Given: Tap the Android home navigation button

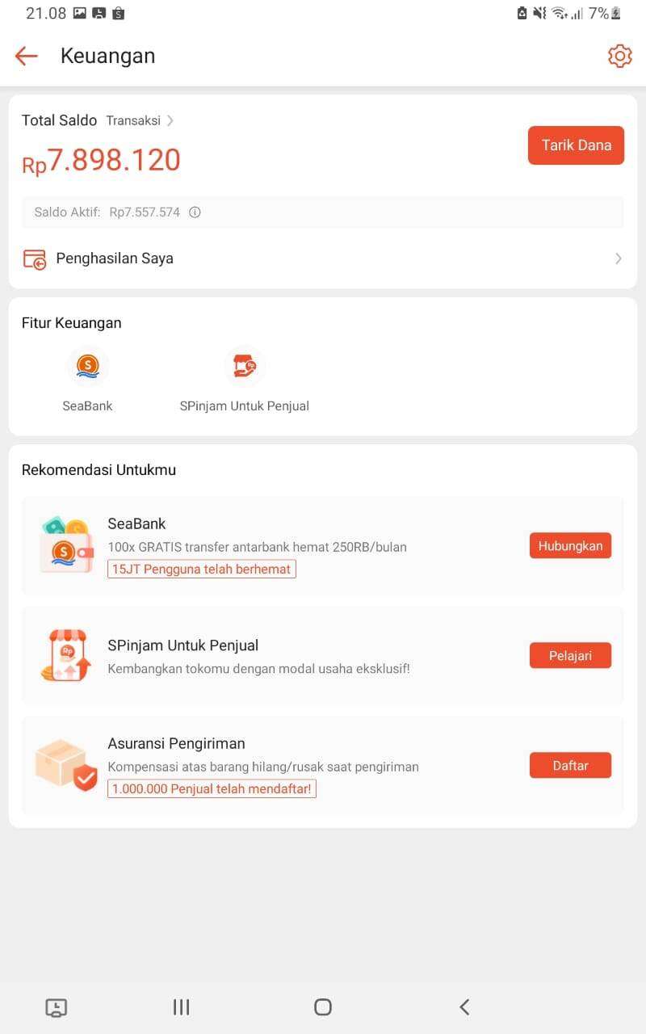Looking at the screenshot, I should click(323, 1007).
